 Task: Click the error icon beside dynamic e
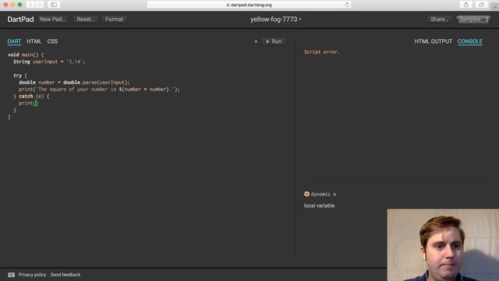tap(306, 194)
